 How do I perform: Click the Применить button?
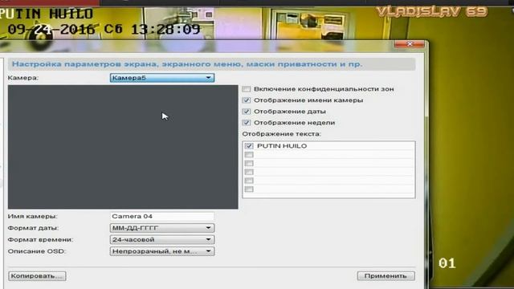pyautogui.click(x=385, y=276)
